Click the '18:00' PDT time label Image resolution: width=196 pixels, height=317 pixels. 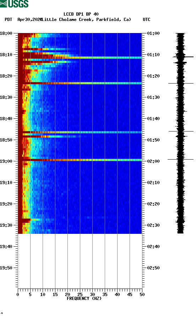[6, 33]
